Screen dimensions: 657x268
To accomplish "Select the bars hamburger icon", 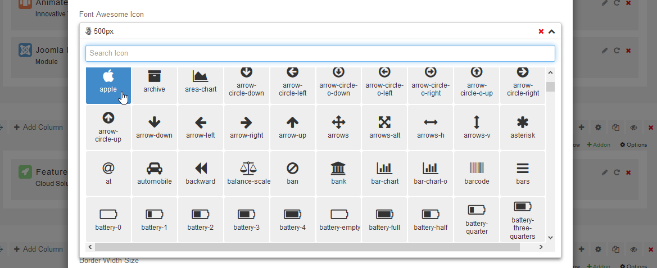I will (523, 174).
